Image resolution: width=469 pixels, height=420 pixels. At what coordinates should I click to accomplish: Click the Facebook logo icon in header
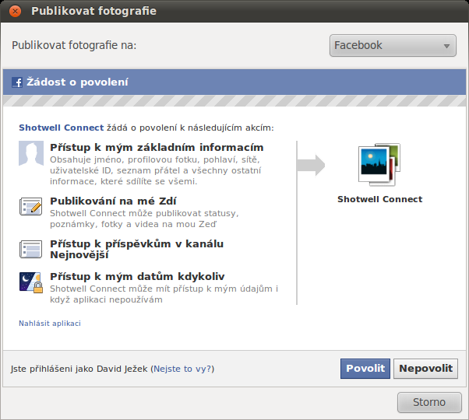pyautogui.click(x=17, y=82)
